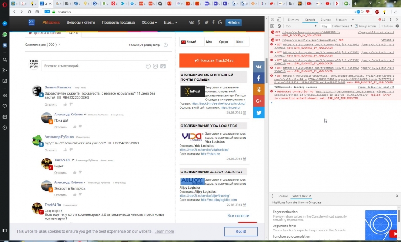Open the Все новости link

click(238, 216)
